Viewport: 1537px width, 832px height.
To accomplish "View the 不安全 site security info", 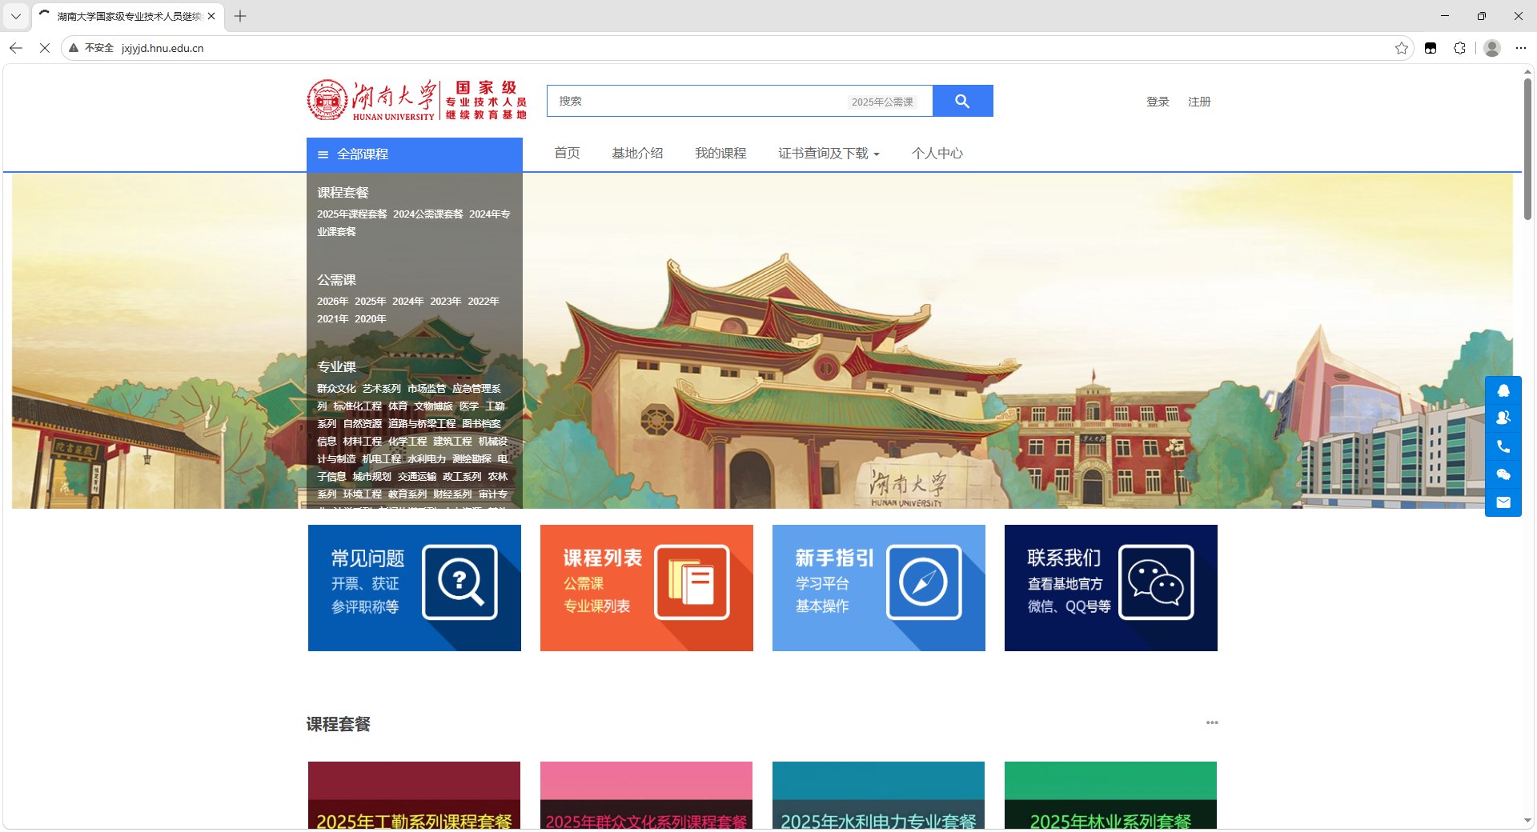I will (x=91, y=48).
